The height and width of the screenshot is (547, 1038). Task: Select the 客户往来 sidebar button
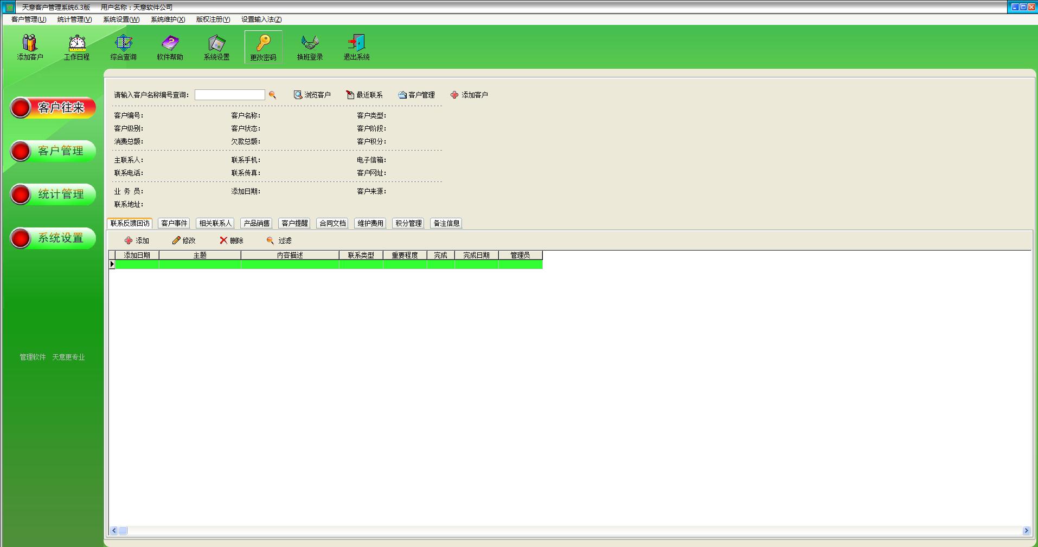pyautogui.click(x=53, y=108)
